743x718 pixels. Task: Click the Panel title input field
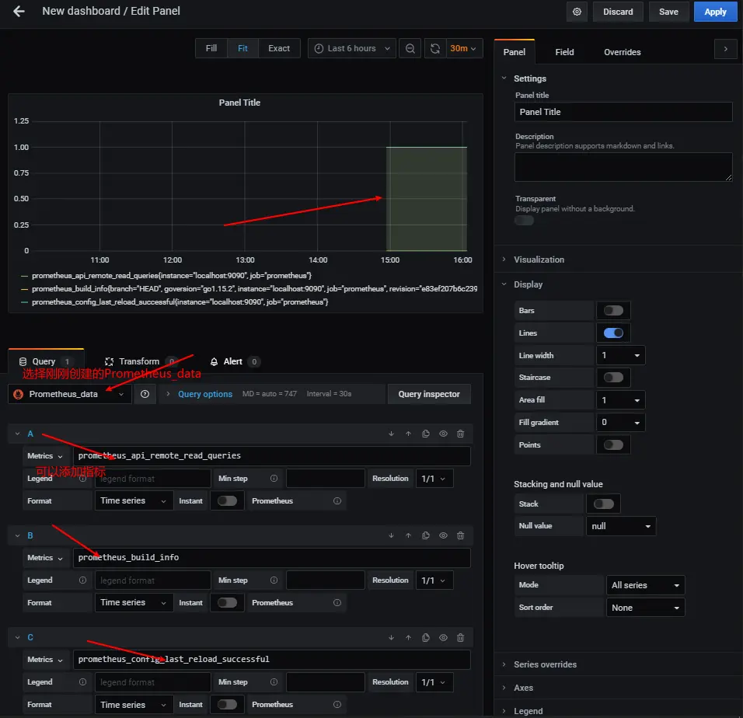[x=623, y=112]
